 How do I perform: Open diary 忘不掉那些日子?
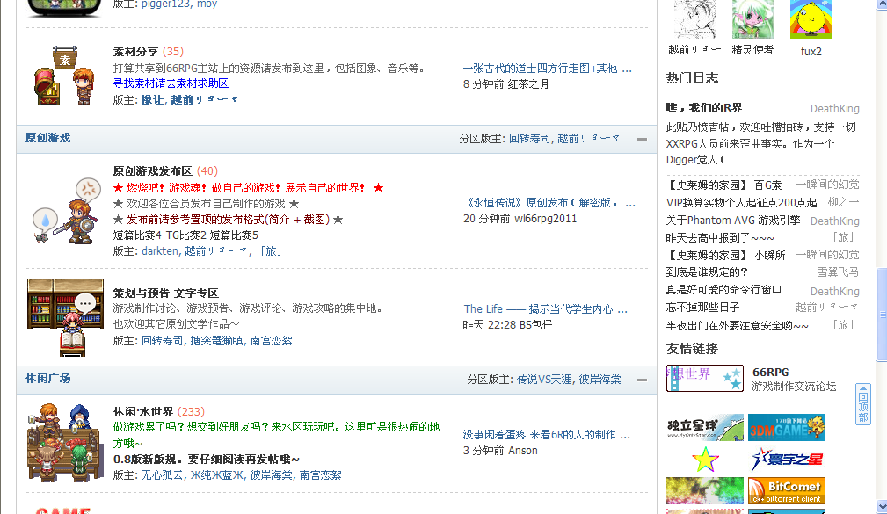click(x=702, y=307)
